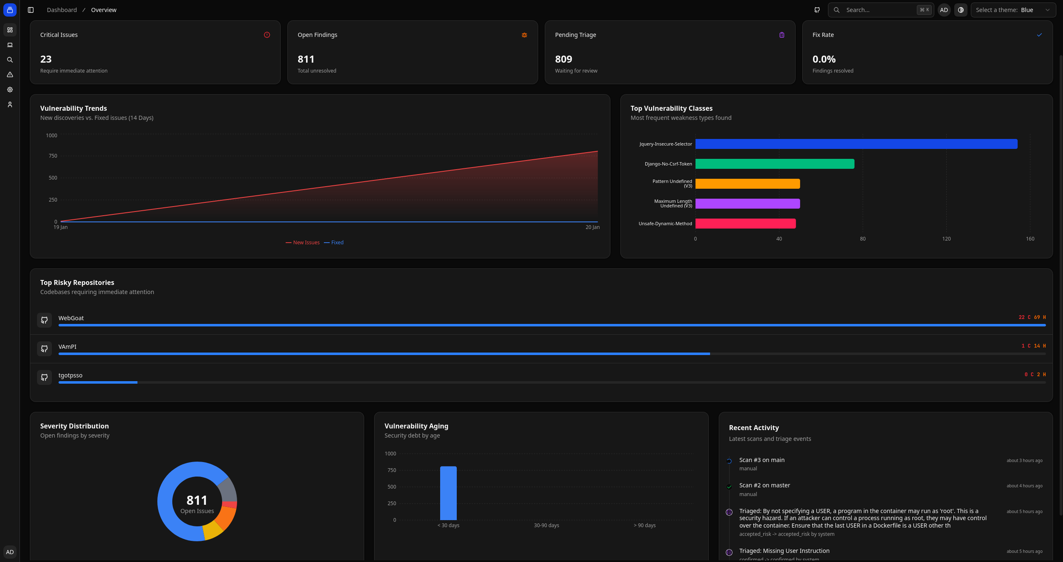Open the AD user avatar menu in header
Image resolution: width=1063 pixels, height=562 pixels.
(x=944, y=10)
